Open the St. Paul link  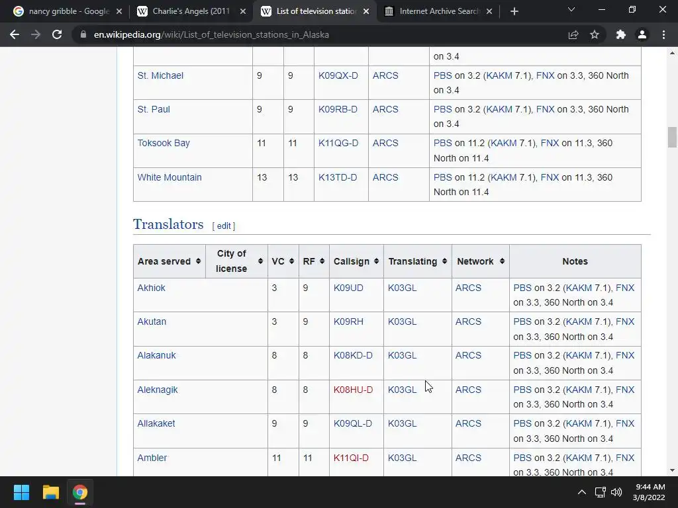154,109
